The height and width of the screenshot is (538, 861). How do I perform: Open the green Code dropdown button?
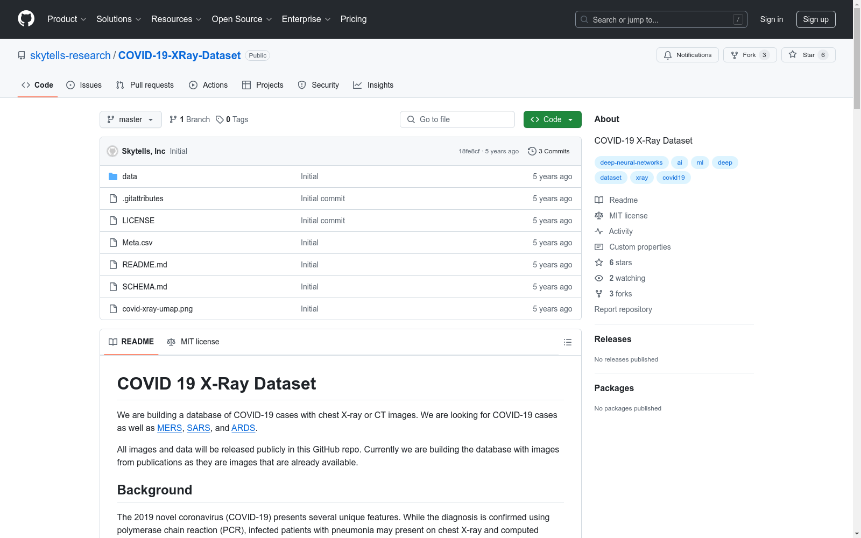point(552,119)
